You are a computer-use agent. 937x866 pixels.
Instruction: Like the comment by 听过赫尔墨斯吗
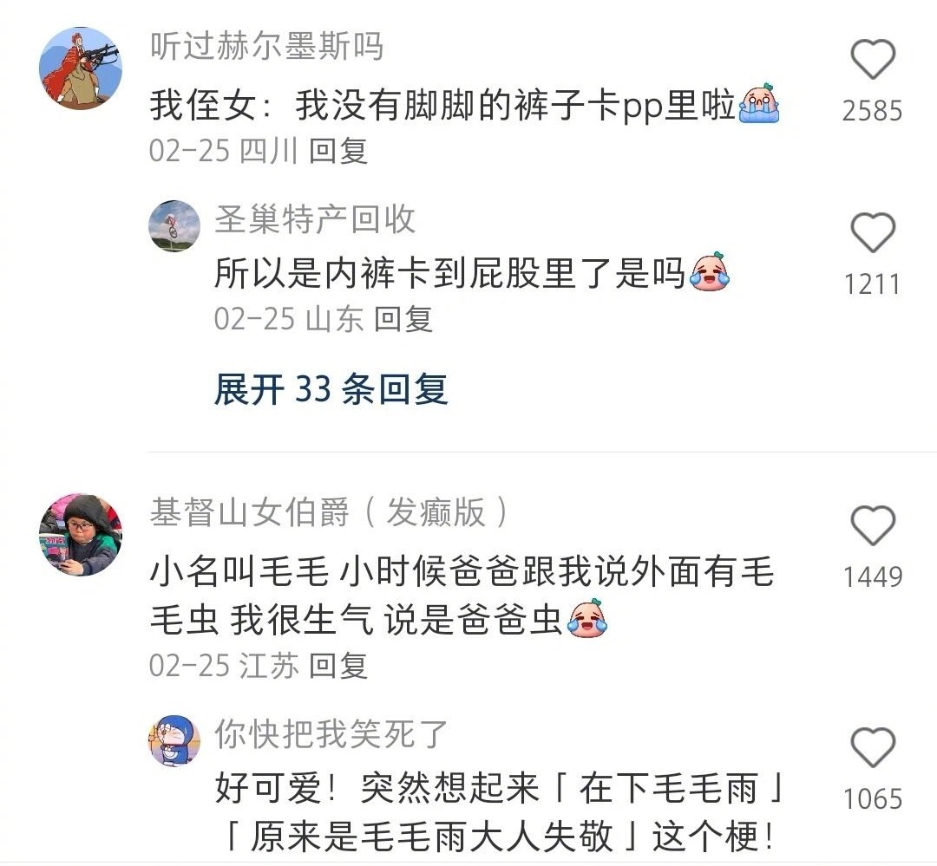tap(873, 59)
